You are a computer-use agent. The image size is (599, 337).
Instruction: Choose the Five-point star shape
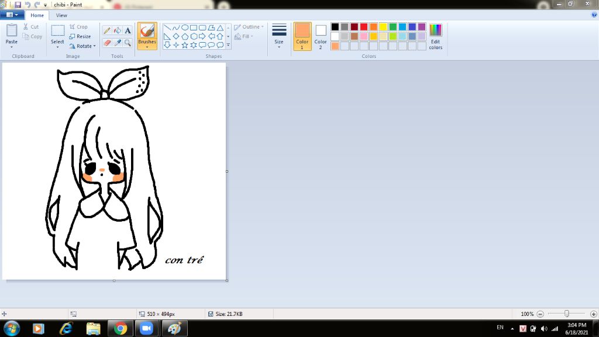tap(184, 45)
